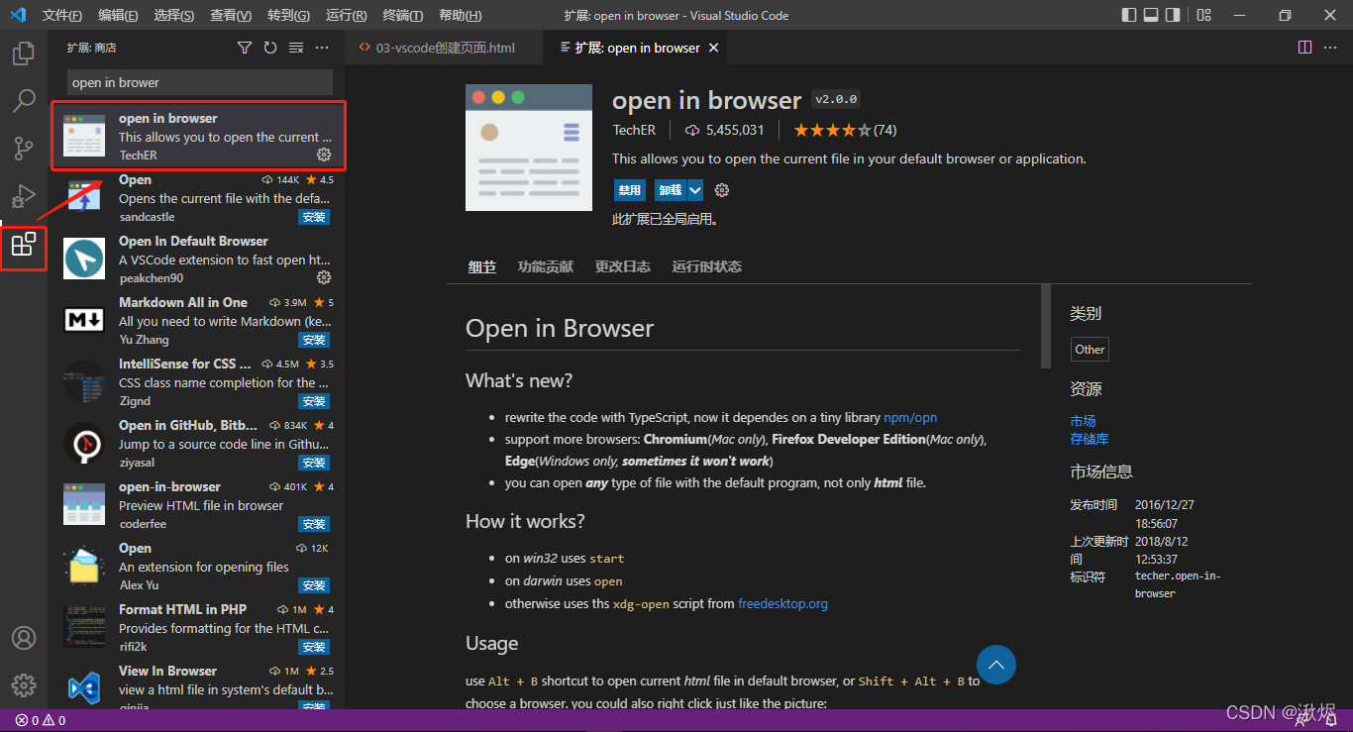Open the Search view in activity bar

point(24,100)
